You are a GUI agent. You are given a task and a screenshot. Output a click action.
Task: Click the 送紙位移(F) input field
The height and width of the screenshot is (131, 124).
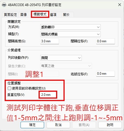105,74
